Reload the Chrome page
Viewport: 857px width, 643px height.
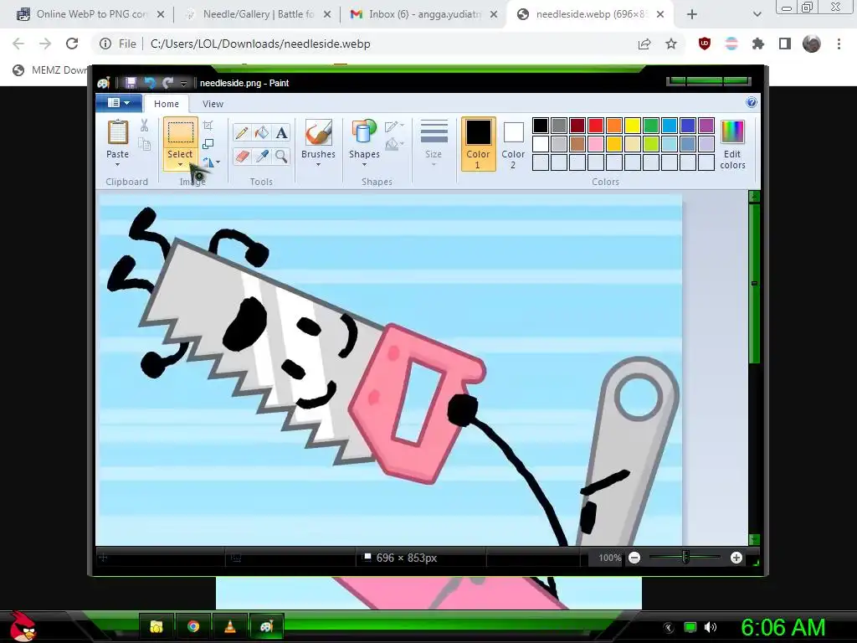pyautogui.click(x=72, y=44)
